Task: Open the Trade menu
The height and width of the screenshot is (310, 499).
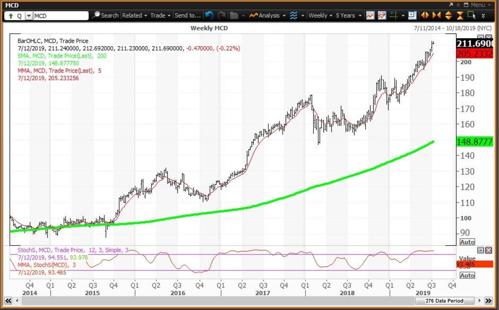Action: (x=161, y=15)
